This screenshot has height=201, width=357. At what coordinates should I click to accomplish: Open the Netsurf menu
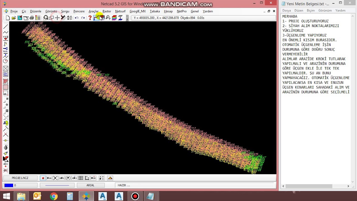tap(120, 11)
